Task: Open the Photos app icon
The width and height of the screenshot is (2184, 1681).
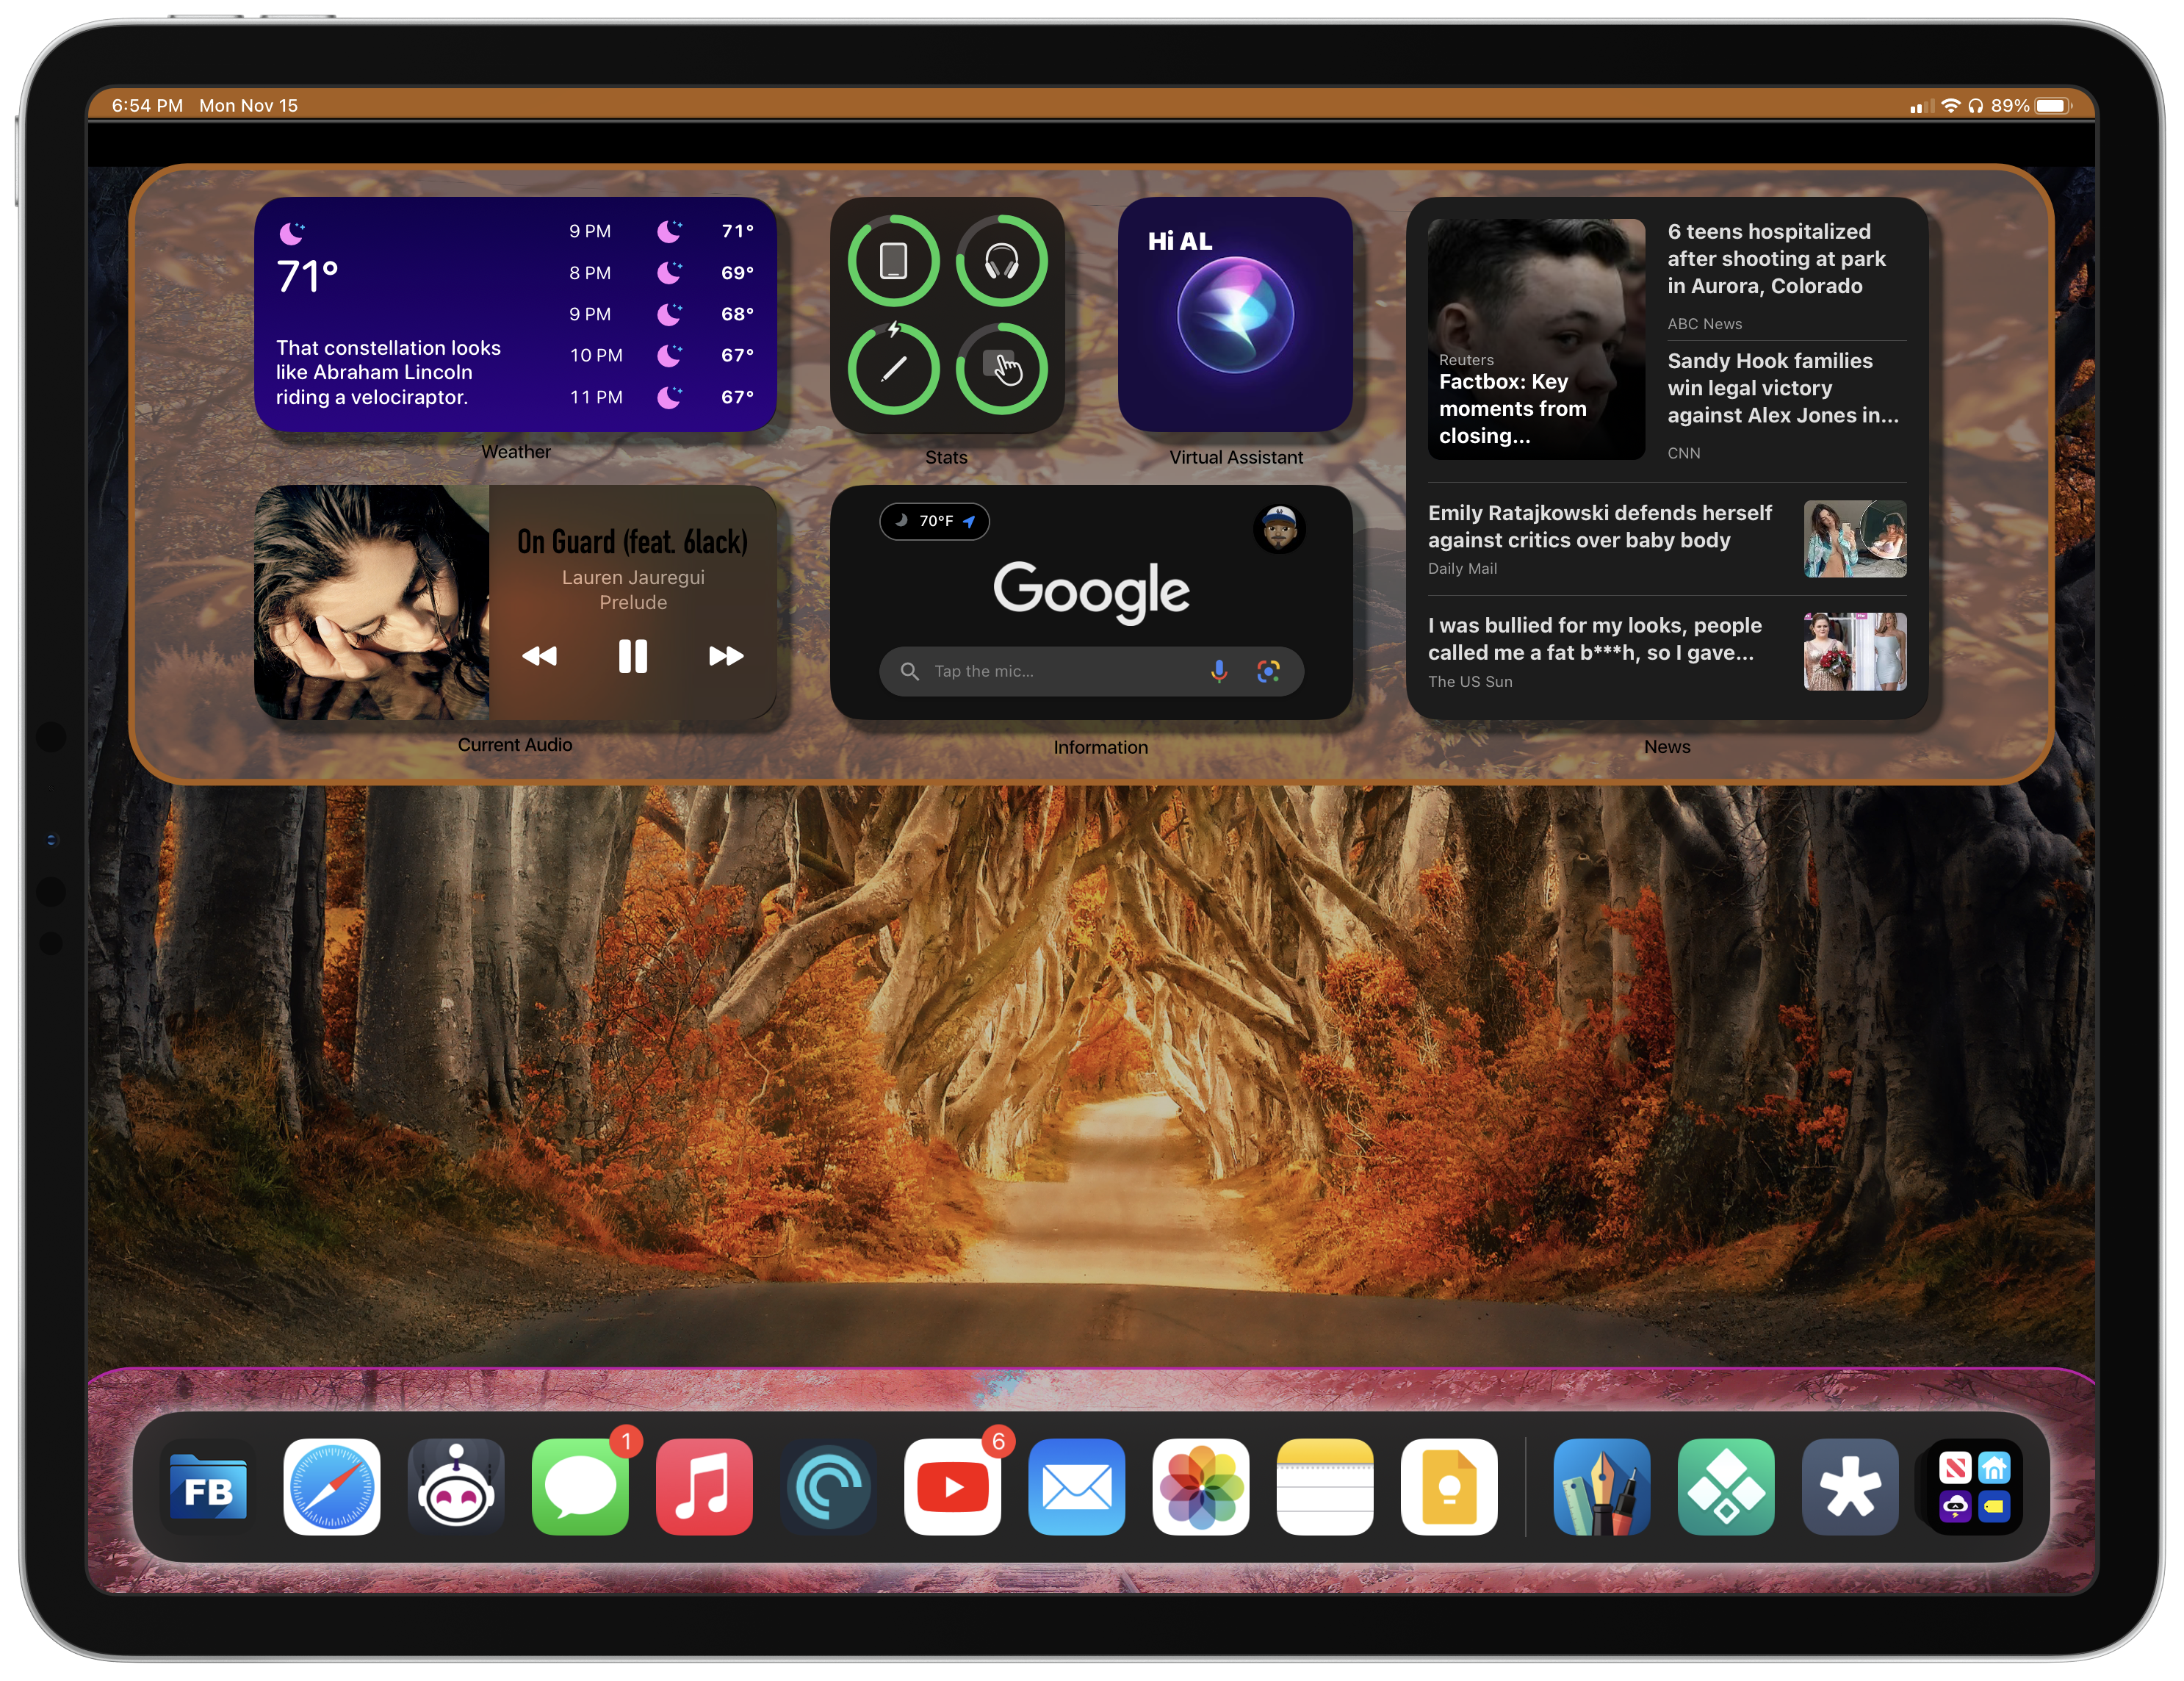Action: click(1200, 1487)
